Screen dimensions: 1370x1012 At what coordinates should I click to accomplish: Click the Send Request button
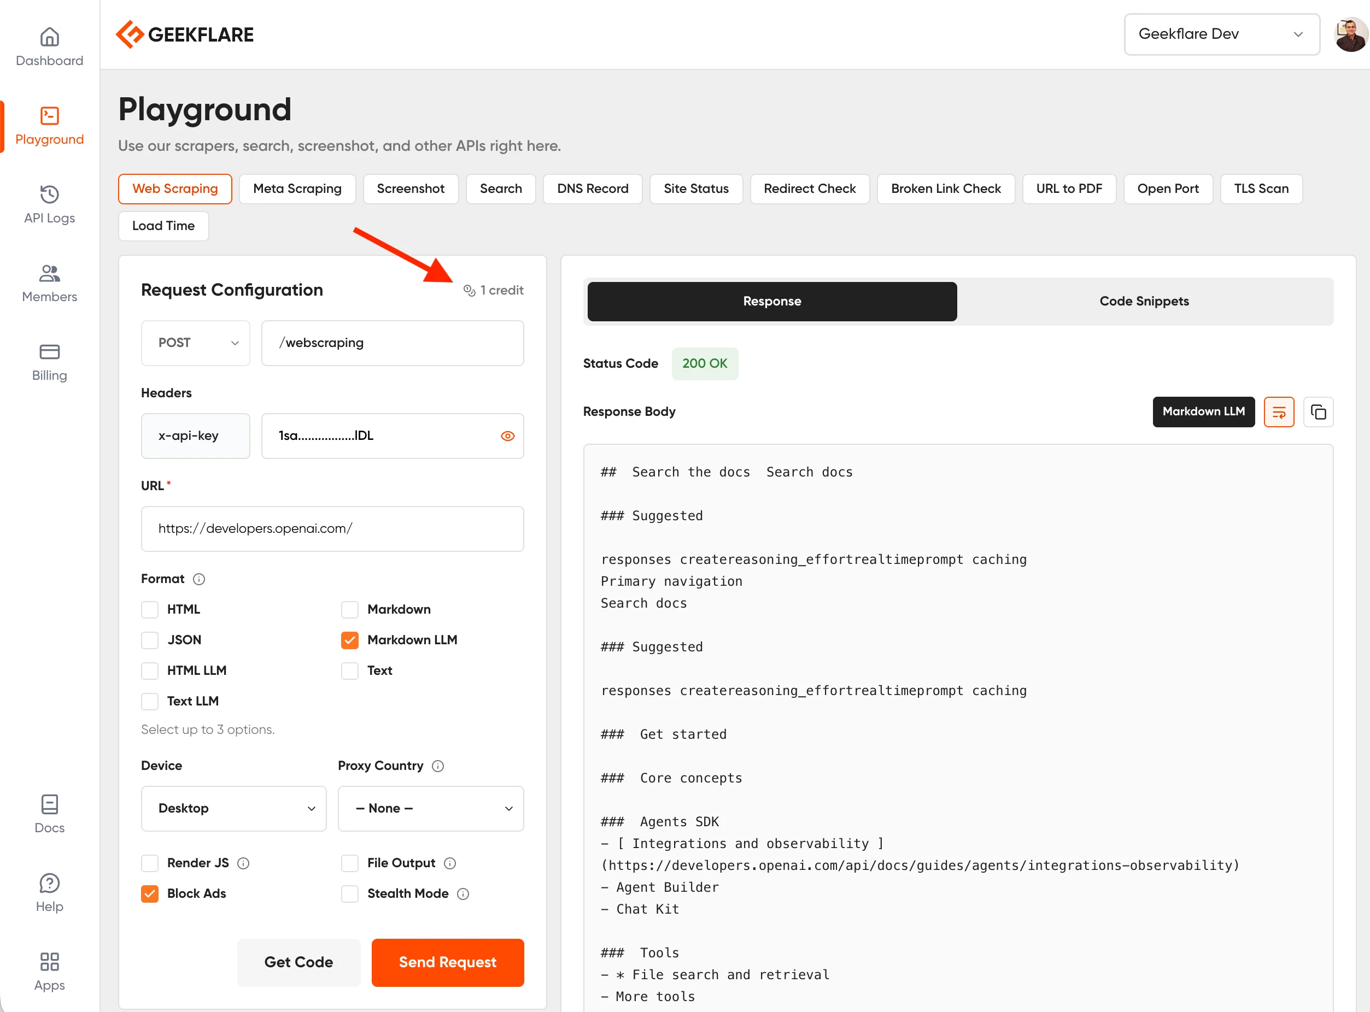[447, 962]
